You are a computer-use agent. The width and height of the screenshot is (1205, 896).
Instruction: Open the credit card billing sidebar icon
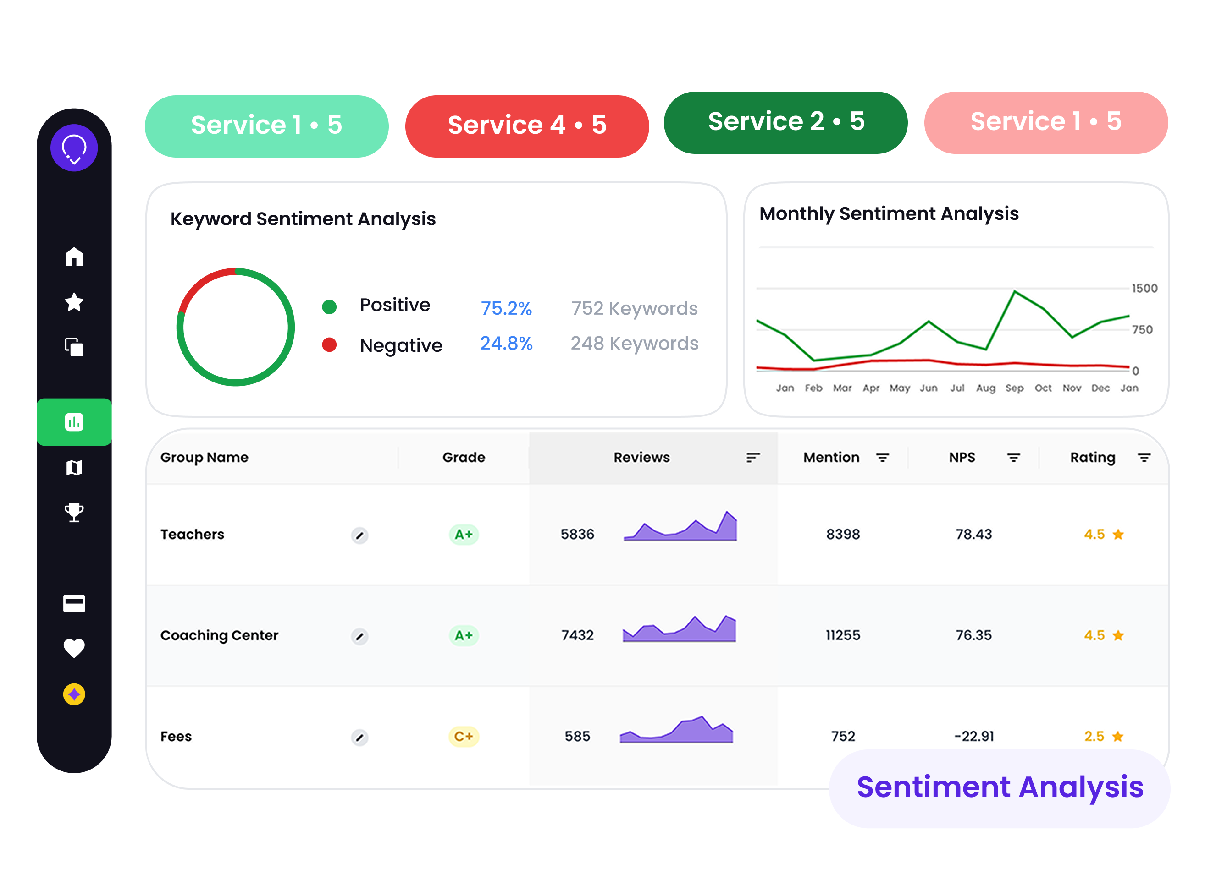[x=74, y=604]
